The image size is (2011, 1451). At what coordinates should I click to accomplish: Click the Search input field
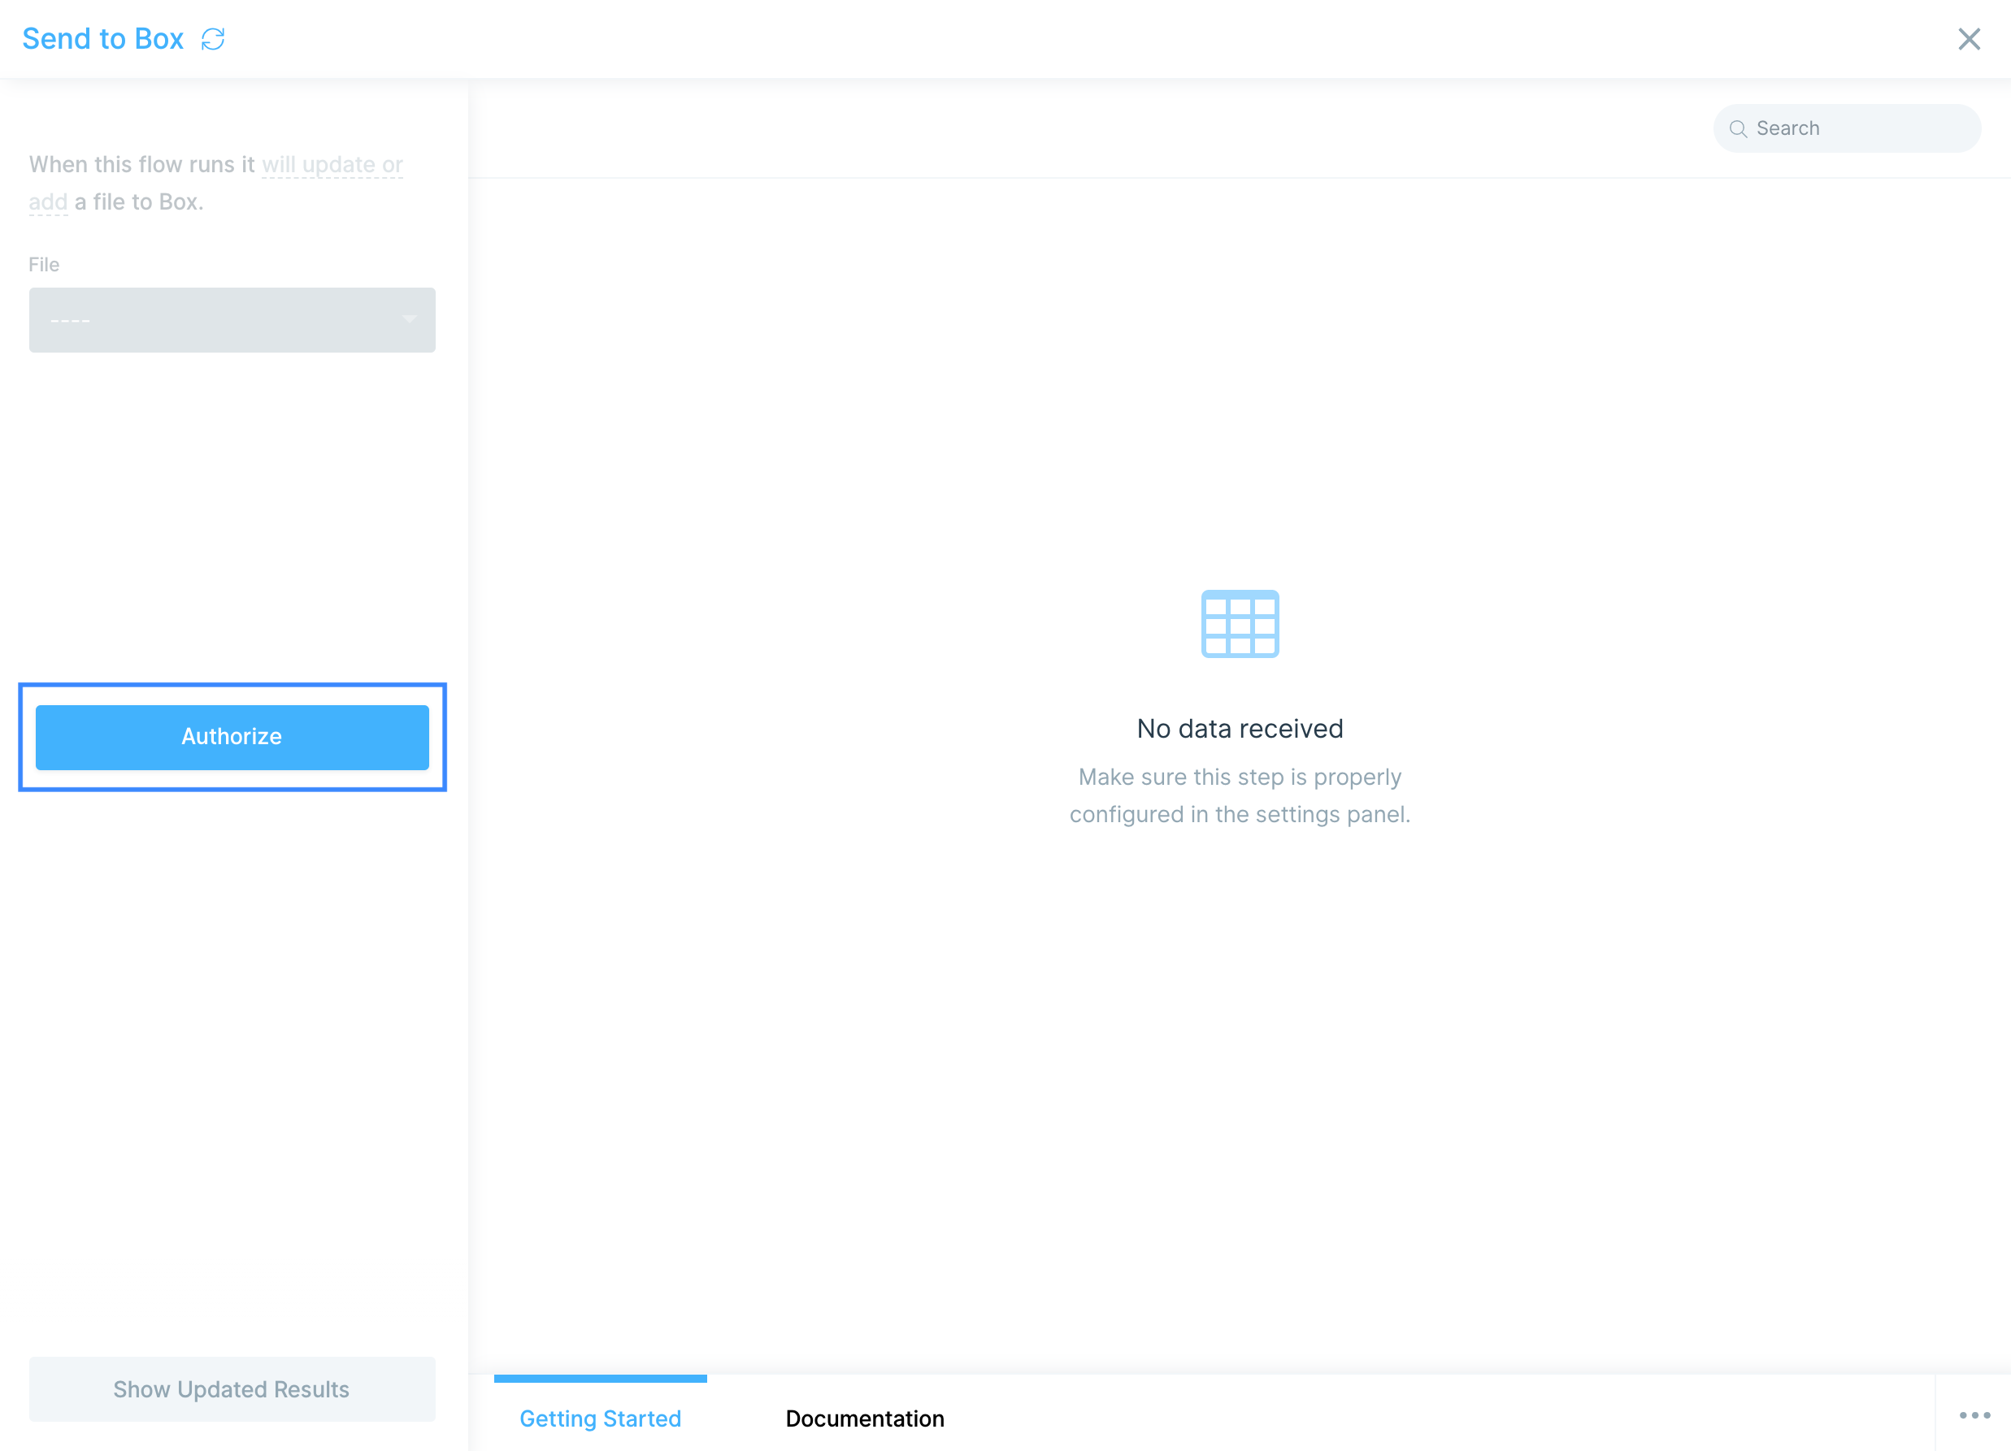pos(1847,128)
